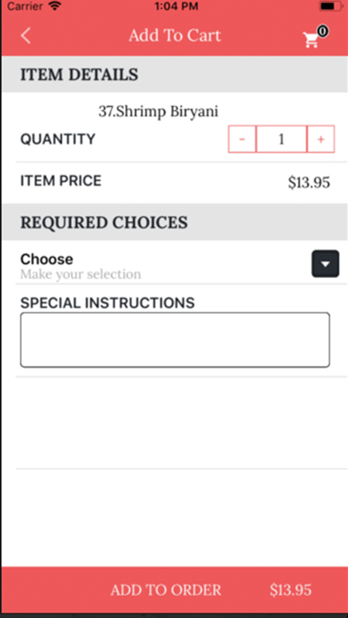Tap the ITEM DETAILS section header
Viewport: 348px width, 618px height.
pos(79,75)
